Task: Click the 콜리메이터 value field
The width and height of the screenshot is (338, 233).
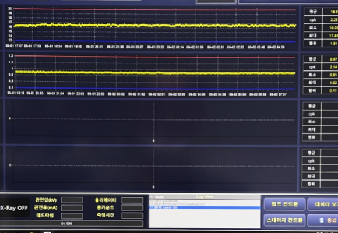Action: (132, 200)
